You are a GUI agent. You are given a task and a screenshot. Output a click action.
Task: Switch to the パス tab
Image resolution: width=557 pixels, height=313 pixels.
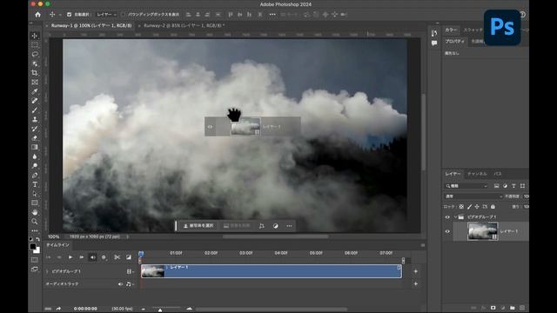[497, 174]
